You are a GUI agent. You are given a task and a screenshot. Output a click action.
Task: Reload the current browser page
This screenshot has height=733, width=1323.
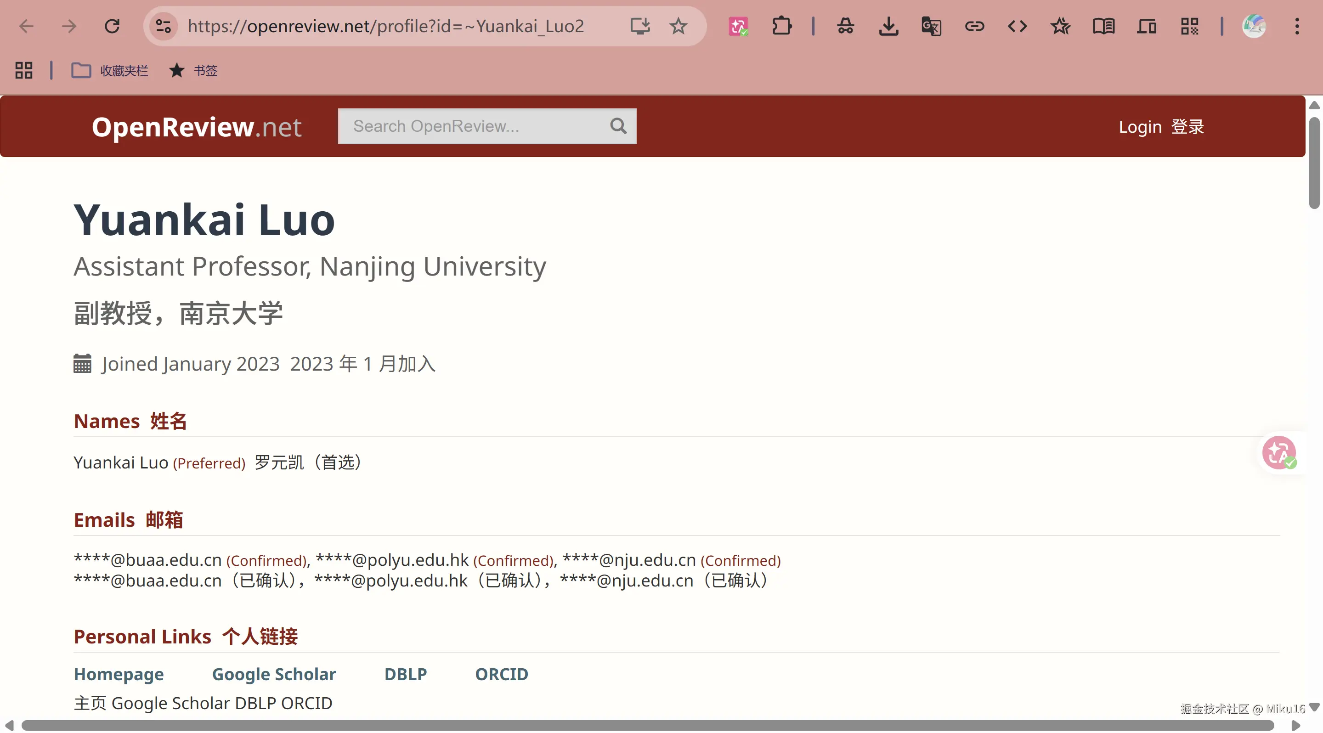(x=112, y=26)
